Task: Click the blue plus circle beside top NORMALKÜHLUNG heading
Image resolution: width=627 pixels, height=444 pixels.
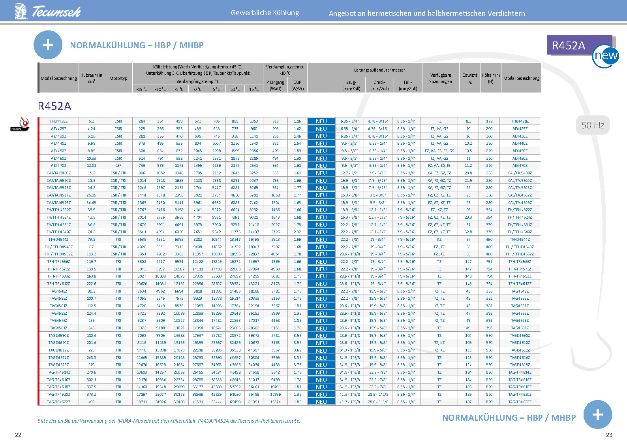Action: (48, 45)
